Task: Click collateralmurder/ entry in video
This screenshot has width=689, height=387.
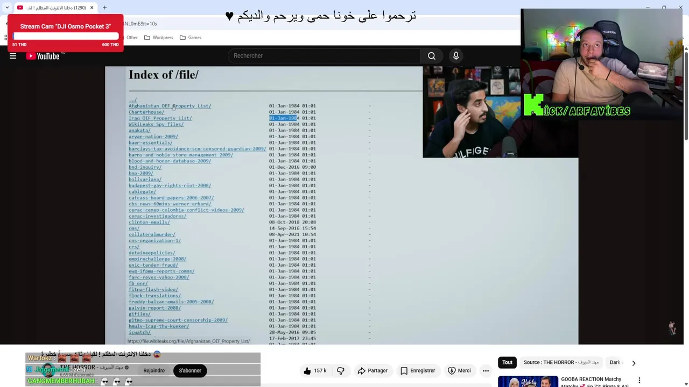Action: click(152, 234)
